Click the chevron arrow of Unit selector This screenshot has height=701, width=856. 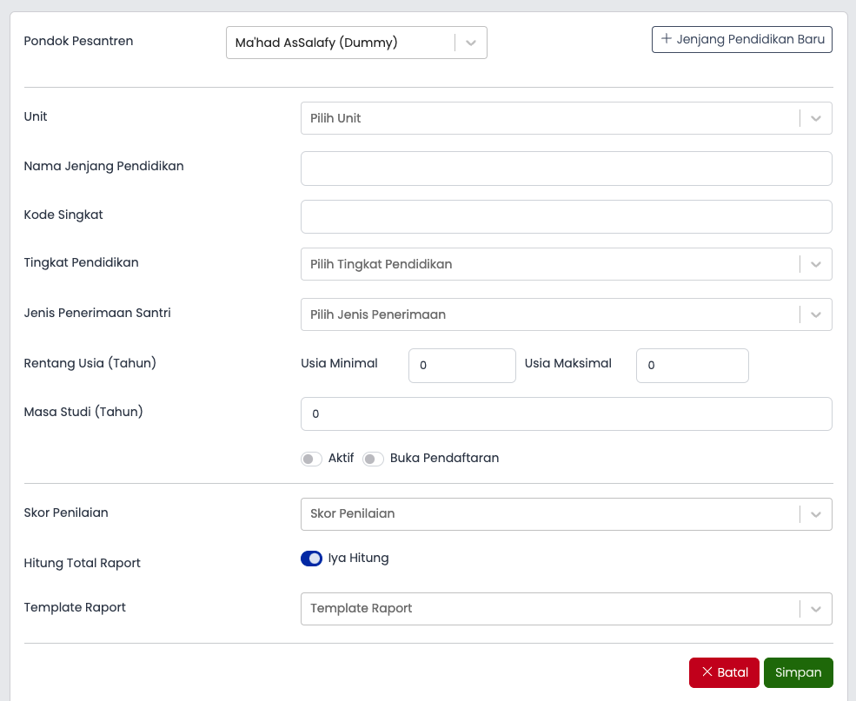coord(816,118)
